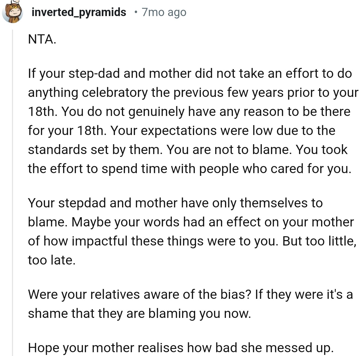Click the line 'standards set by them'
This screenshot has height=356, width=360.
[187, 150]
